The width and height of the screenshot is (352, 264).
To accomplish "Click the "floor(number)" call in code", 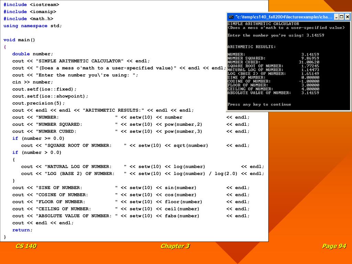I will tap(184, 202).
